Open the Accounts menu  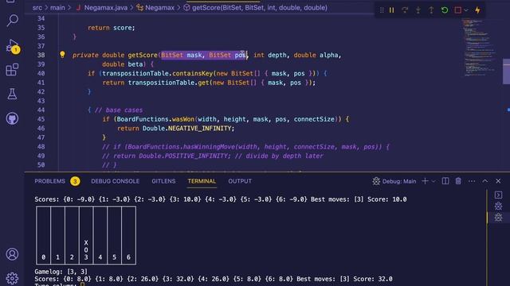tap(13, 254)
